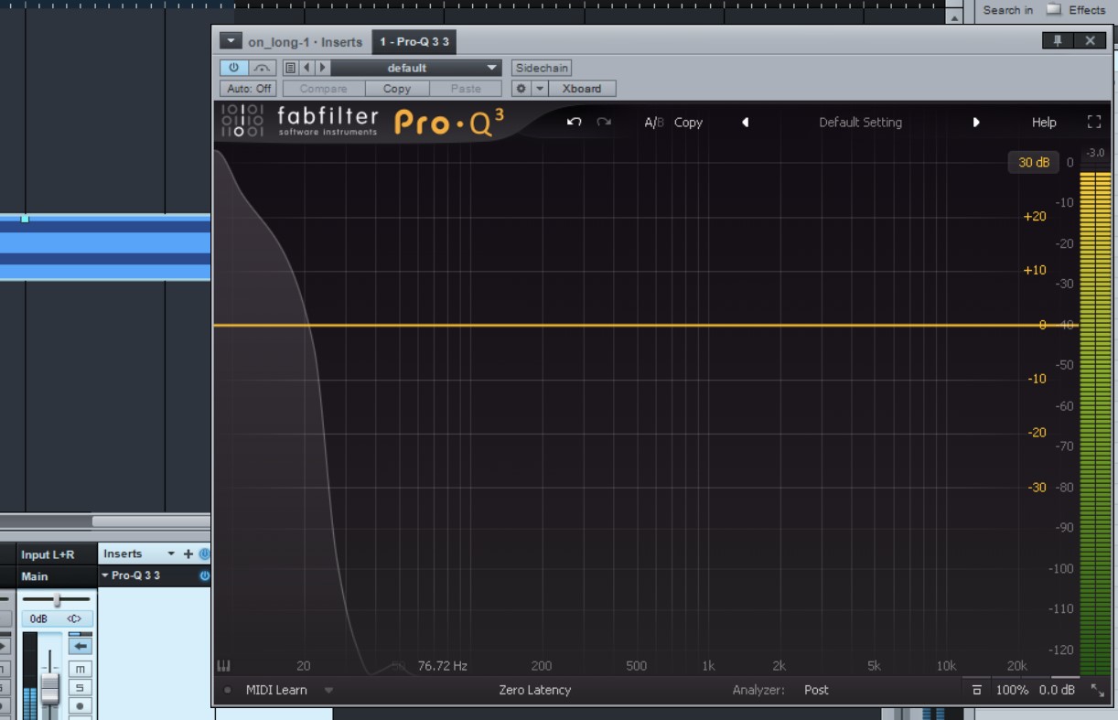Enable MIDI Learn
Image resolution: width=1118 pixels, height=720 pixels.
(276, 690)
